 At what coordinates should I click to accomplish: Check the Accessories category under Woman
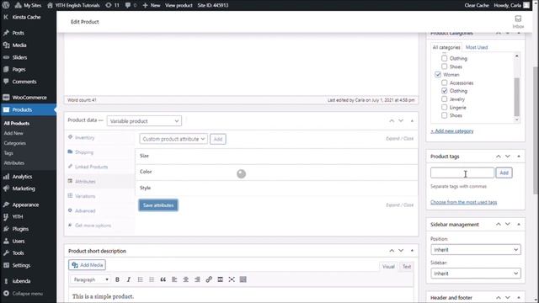pyautogui.click(x=444, y=82)
